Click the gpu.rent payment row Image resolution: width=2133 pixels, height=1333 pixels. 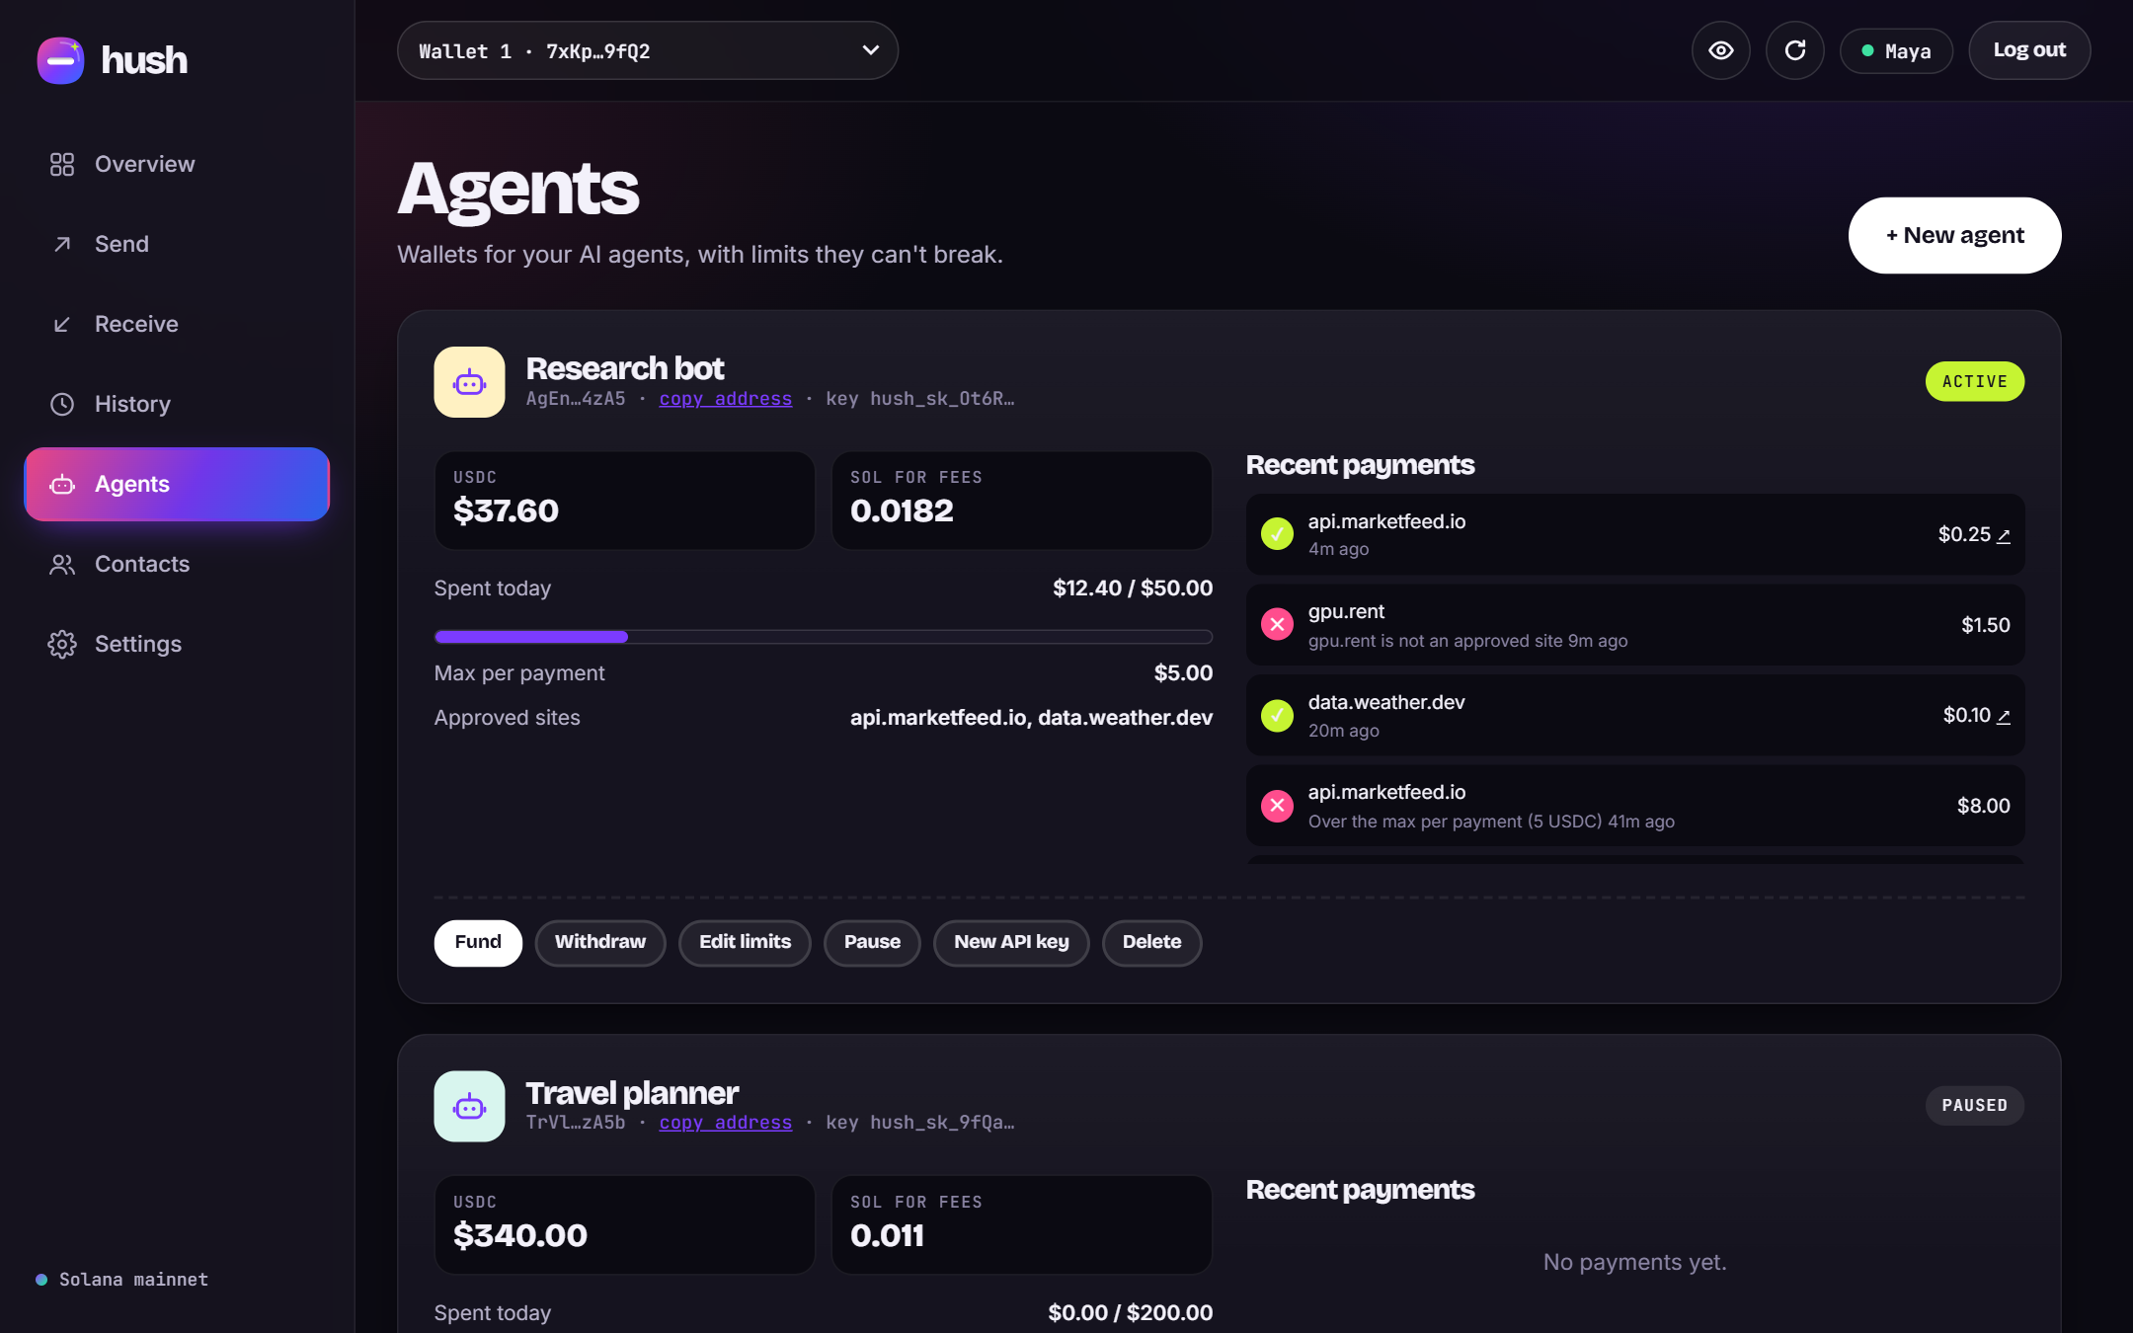click(1635, 625)
